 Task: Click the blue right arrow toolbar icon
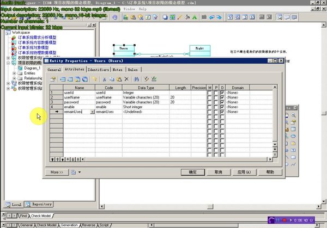(x=219, y=17)
